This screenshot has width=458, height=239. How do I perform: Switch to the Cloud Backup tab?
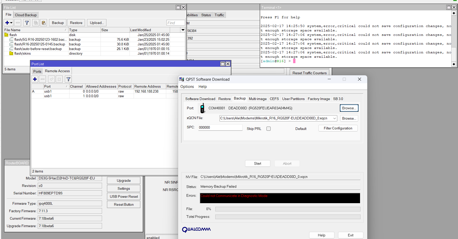[26, 15]
